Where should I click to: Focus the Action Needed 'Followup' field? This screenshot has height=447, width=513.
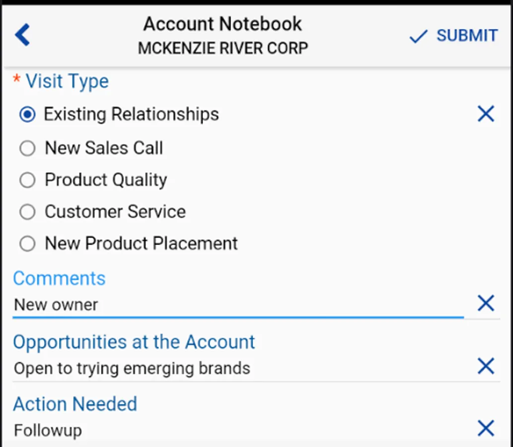[x=238, y=430]
